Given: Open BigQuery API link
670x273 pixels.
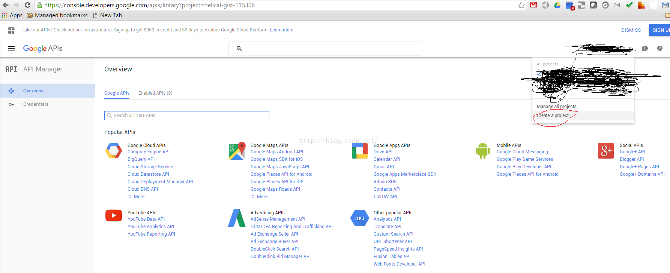Looking at the screenshot, I should 141,159.
